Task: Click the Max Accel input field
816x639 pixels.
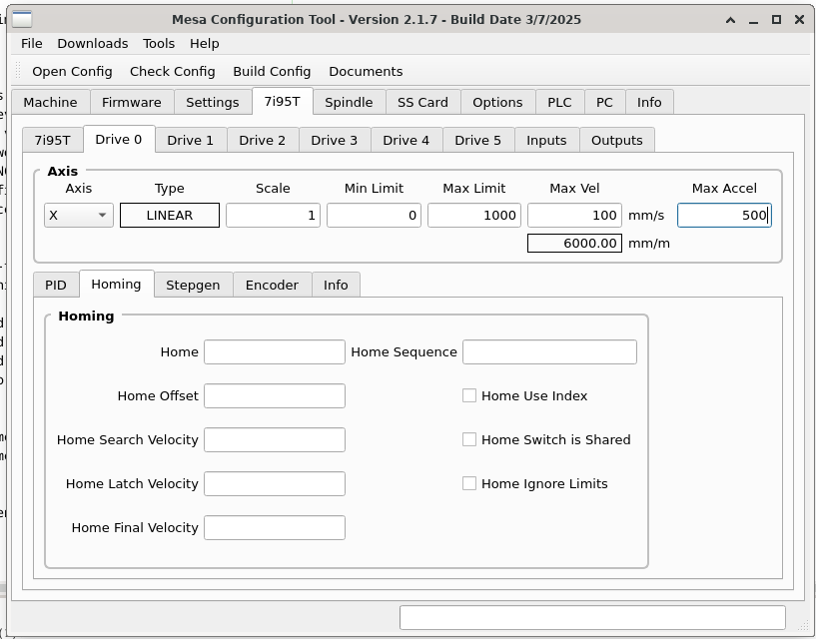Action: coord(724,215)
